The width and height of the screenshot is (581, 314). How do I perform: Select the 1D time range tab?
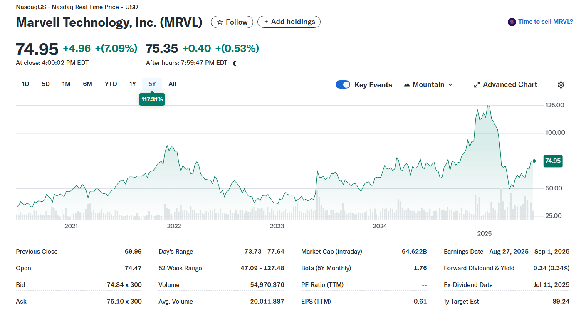coord(26,84)
